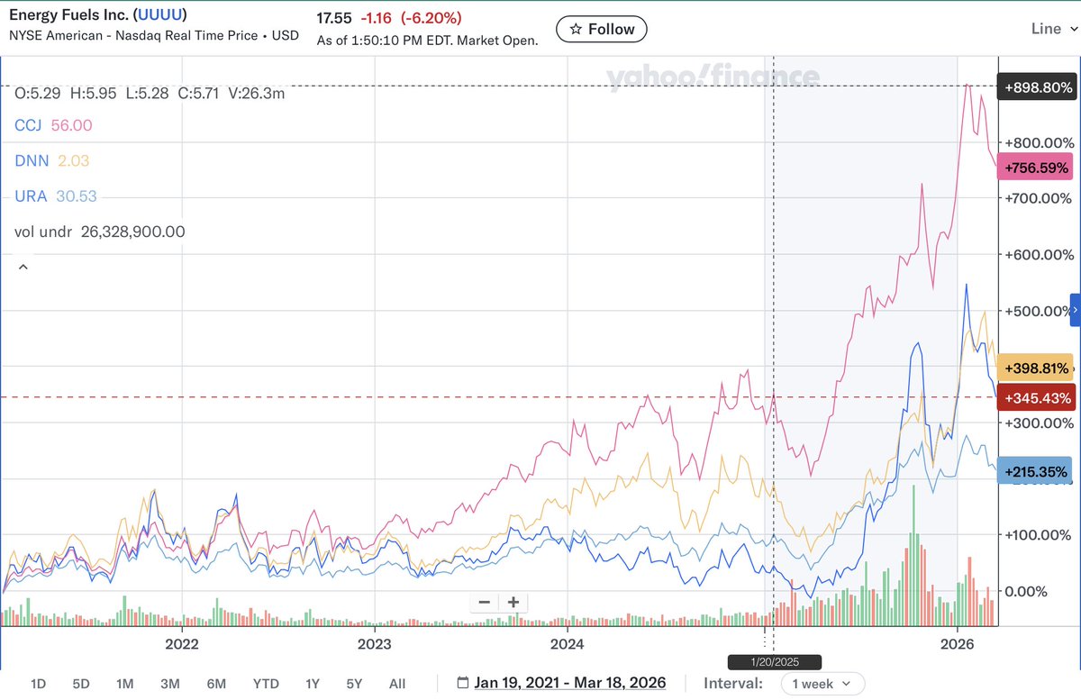Click the Follow button with star icon
The width and height of the screenshot is (1081, 700).
601,29
